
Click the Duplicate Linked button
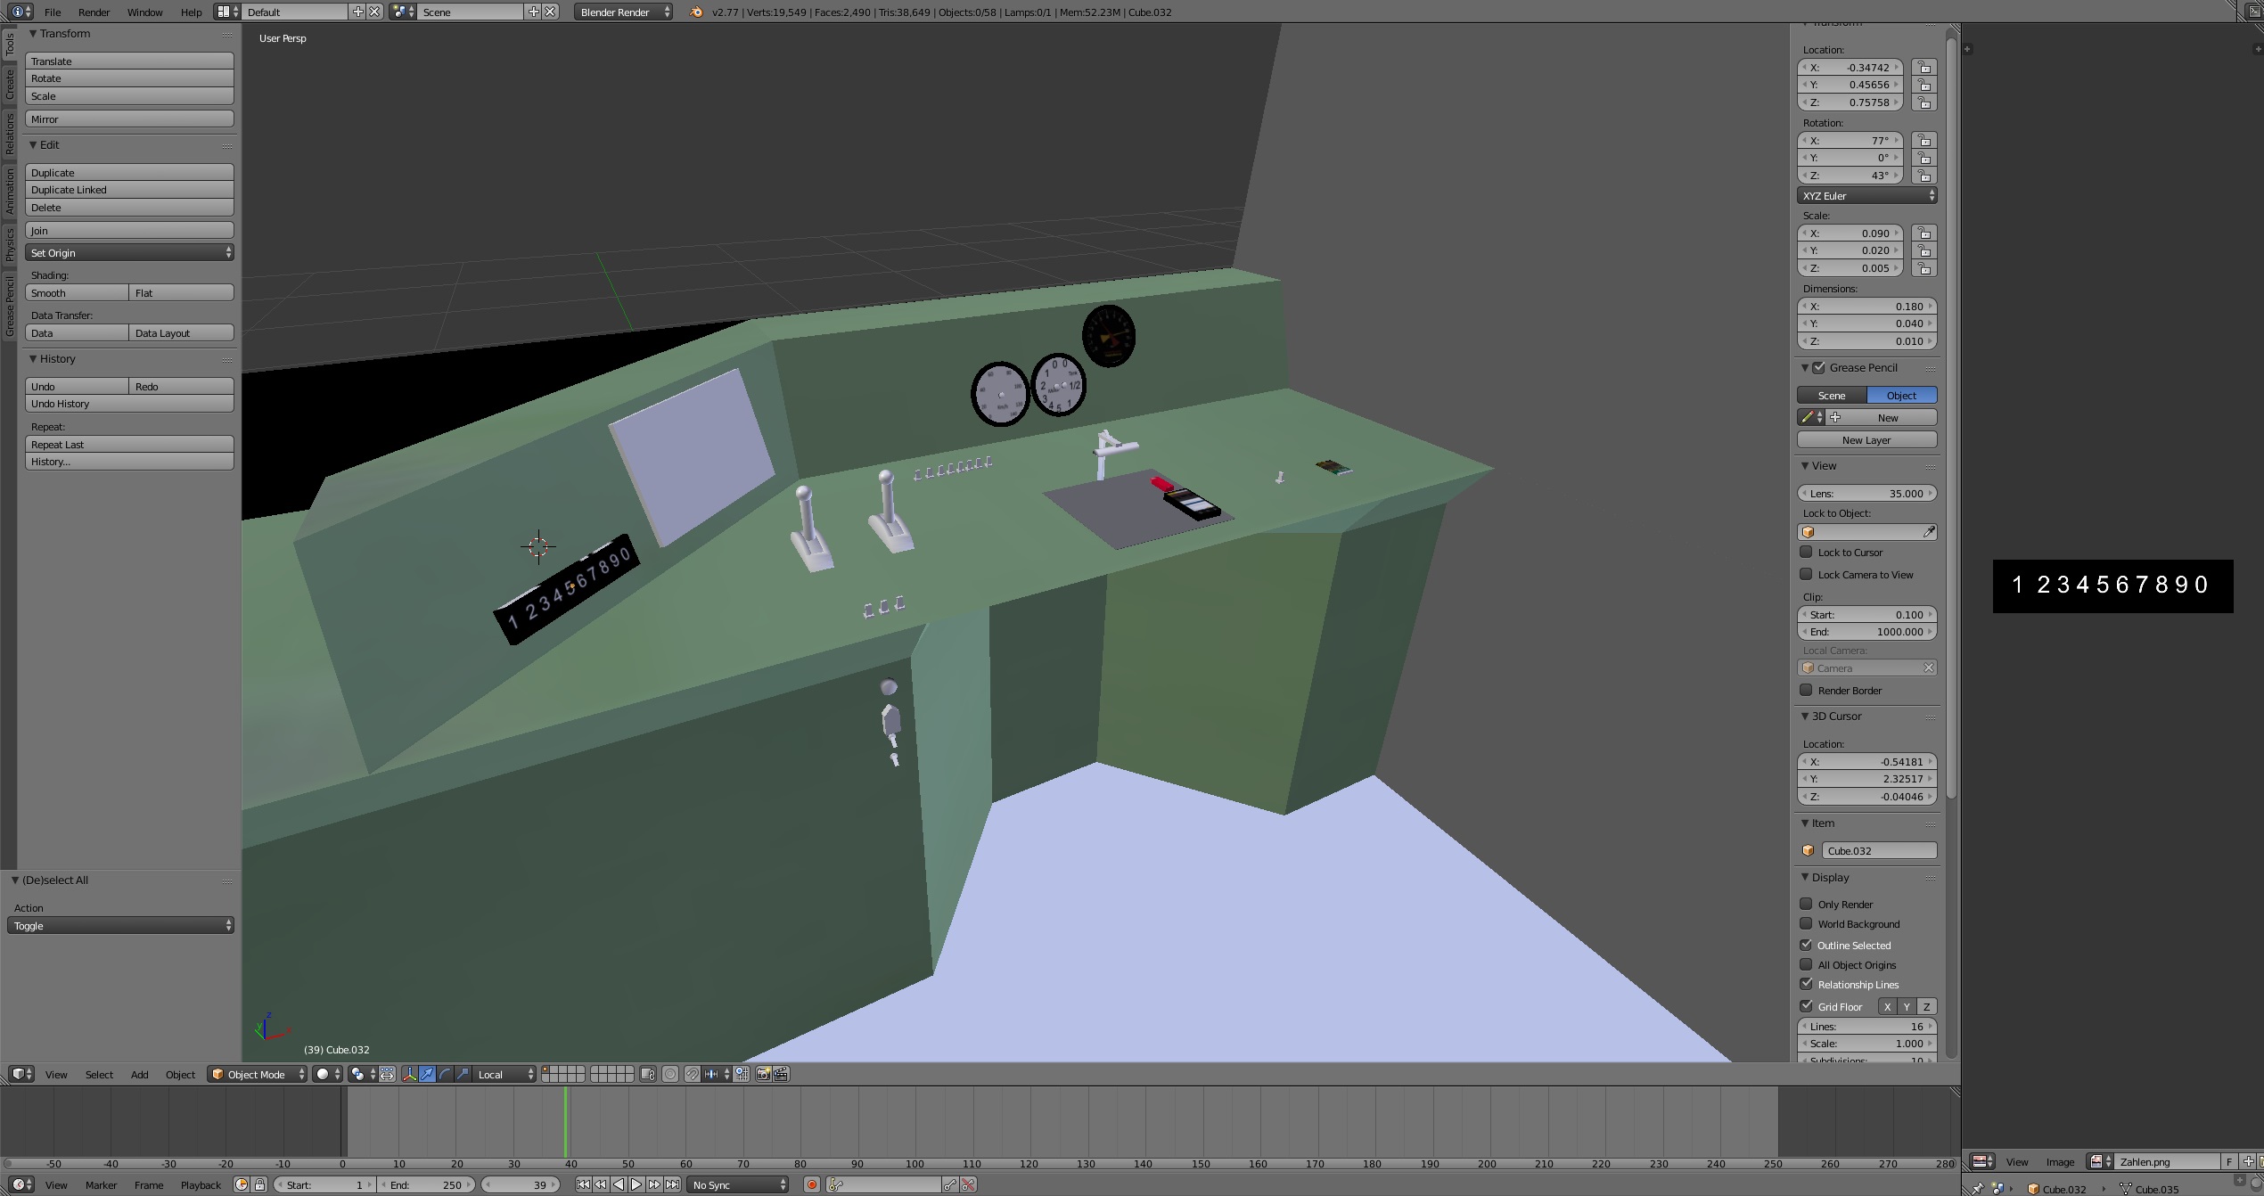coord(129,190)
